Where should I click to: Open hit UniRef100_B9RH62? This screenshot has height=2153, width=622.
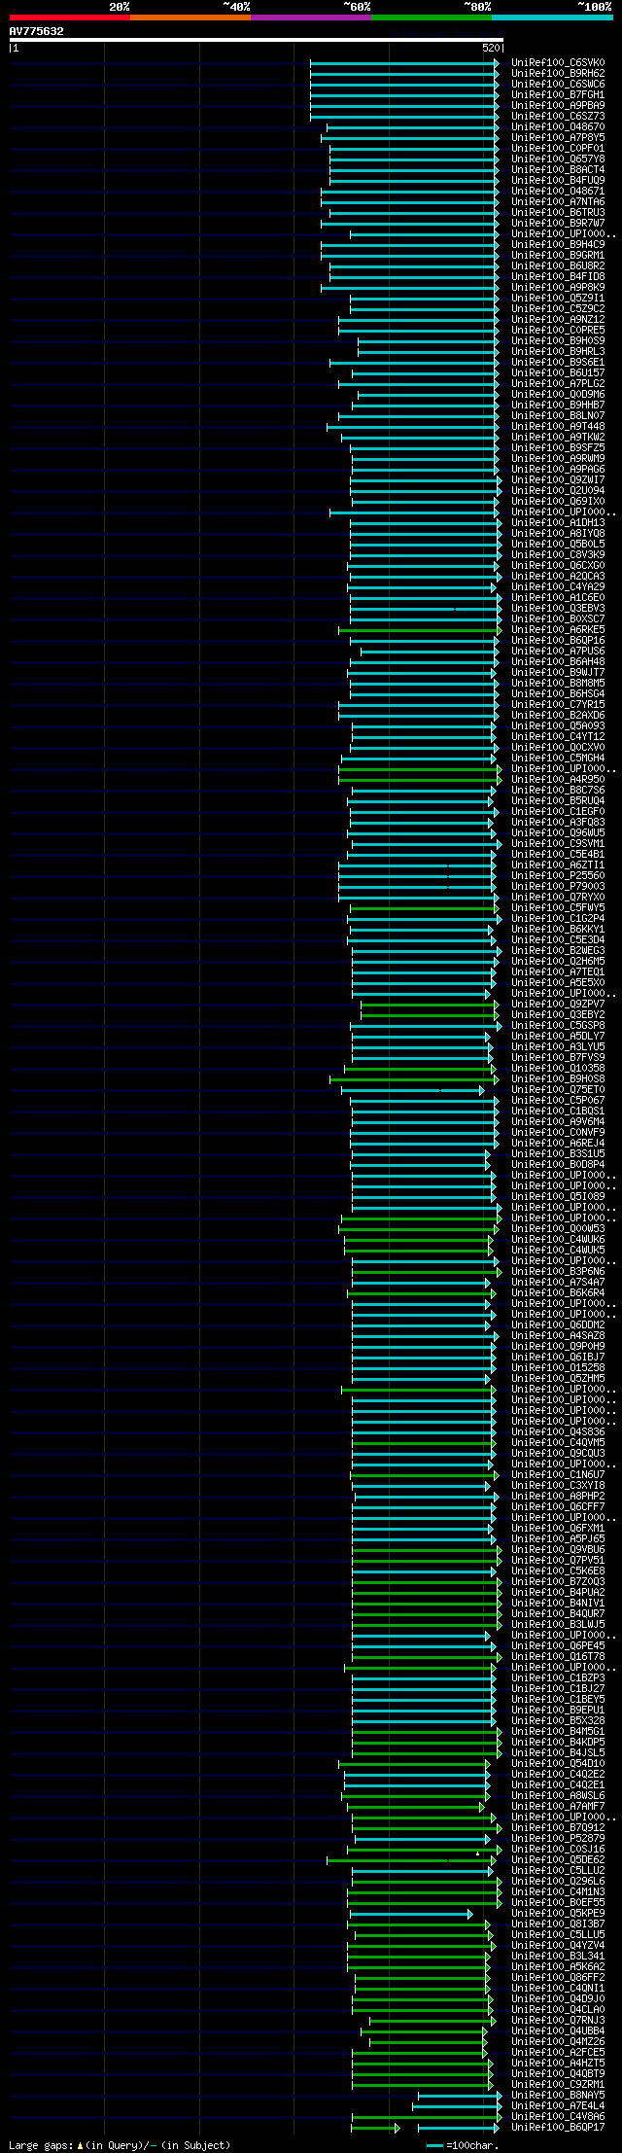[558, 73]
